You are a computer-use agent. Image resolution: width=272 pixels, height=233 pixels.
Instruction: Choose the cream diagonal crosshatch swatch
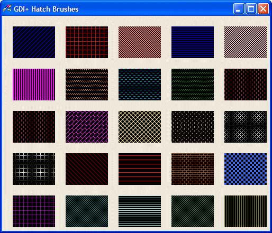tap(140, 127)
